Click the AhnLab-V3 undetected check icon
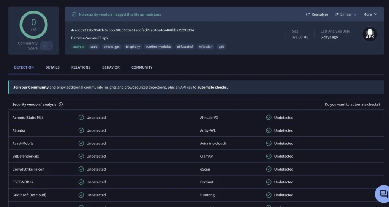This screenshot has height=207, width=389. pyautogui.click(x=269, y=118)
